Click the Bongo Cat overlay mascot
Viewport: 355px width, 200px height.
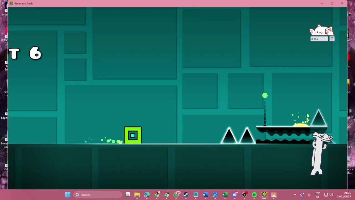321,30
